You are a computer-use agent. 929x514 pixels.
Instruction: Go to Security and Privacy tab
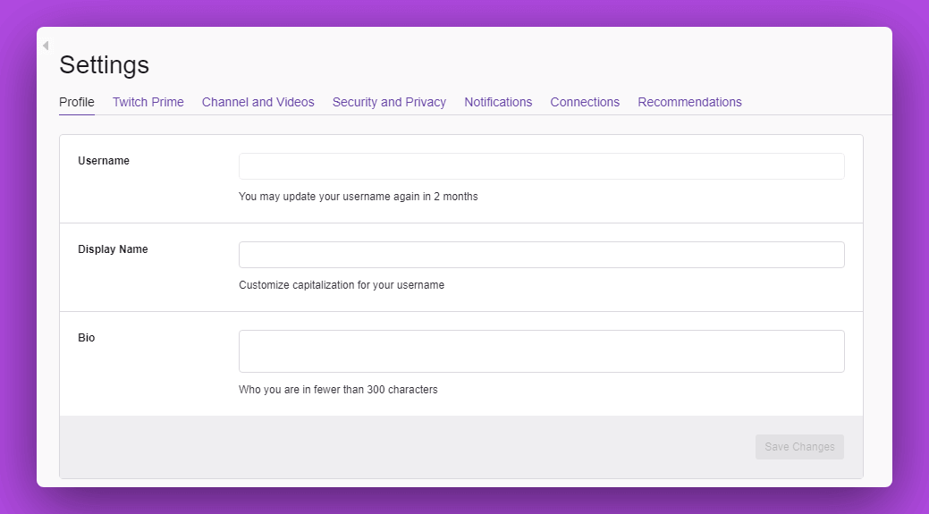pyautogui.click(x=389, y=102)
